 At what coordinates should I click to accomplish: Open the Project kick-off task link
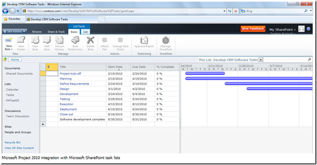click(x=70, y=73)
